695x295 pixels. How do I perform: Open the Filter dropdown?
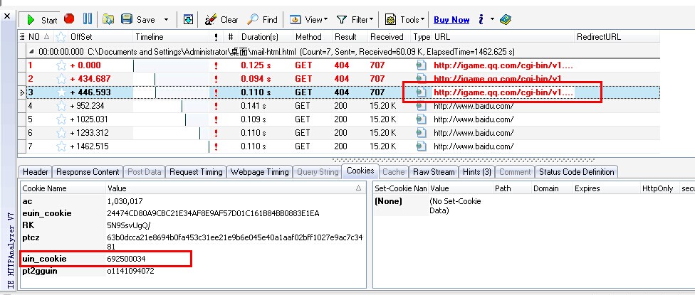click(355, 20)
